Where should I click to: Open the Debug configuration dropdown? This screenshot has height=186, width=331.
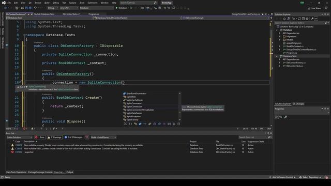point(53,8)
